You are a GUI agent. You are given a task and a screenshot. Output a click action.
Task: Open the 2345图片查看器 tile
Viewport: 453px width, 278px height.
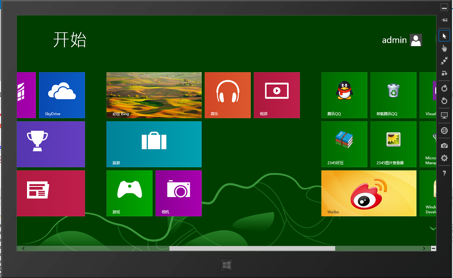click(393, 144)
